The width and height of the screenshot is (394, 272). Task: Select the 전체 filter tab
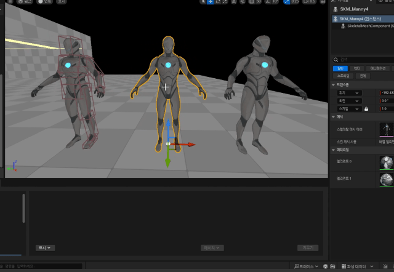(x=363, y=76)
